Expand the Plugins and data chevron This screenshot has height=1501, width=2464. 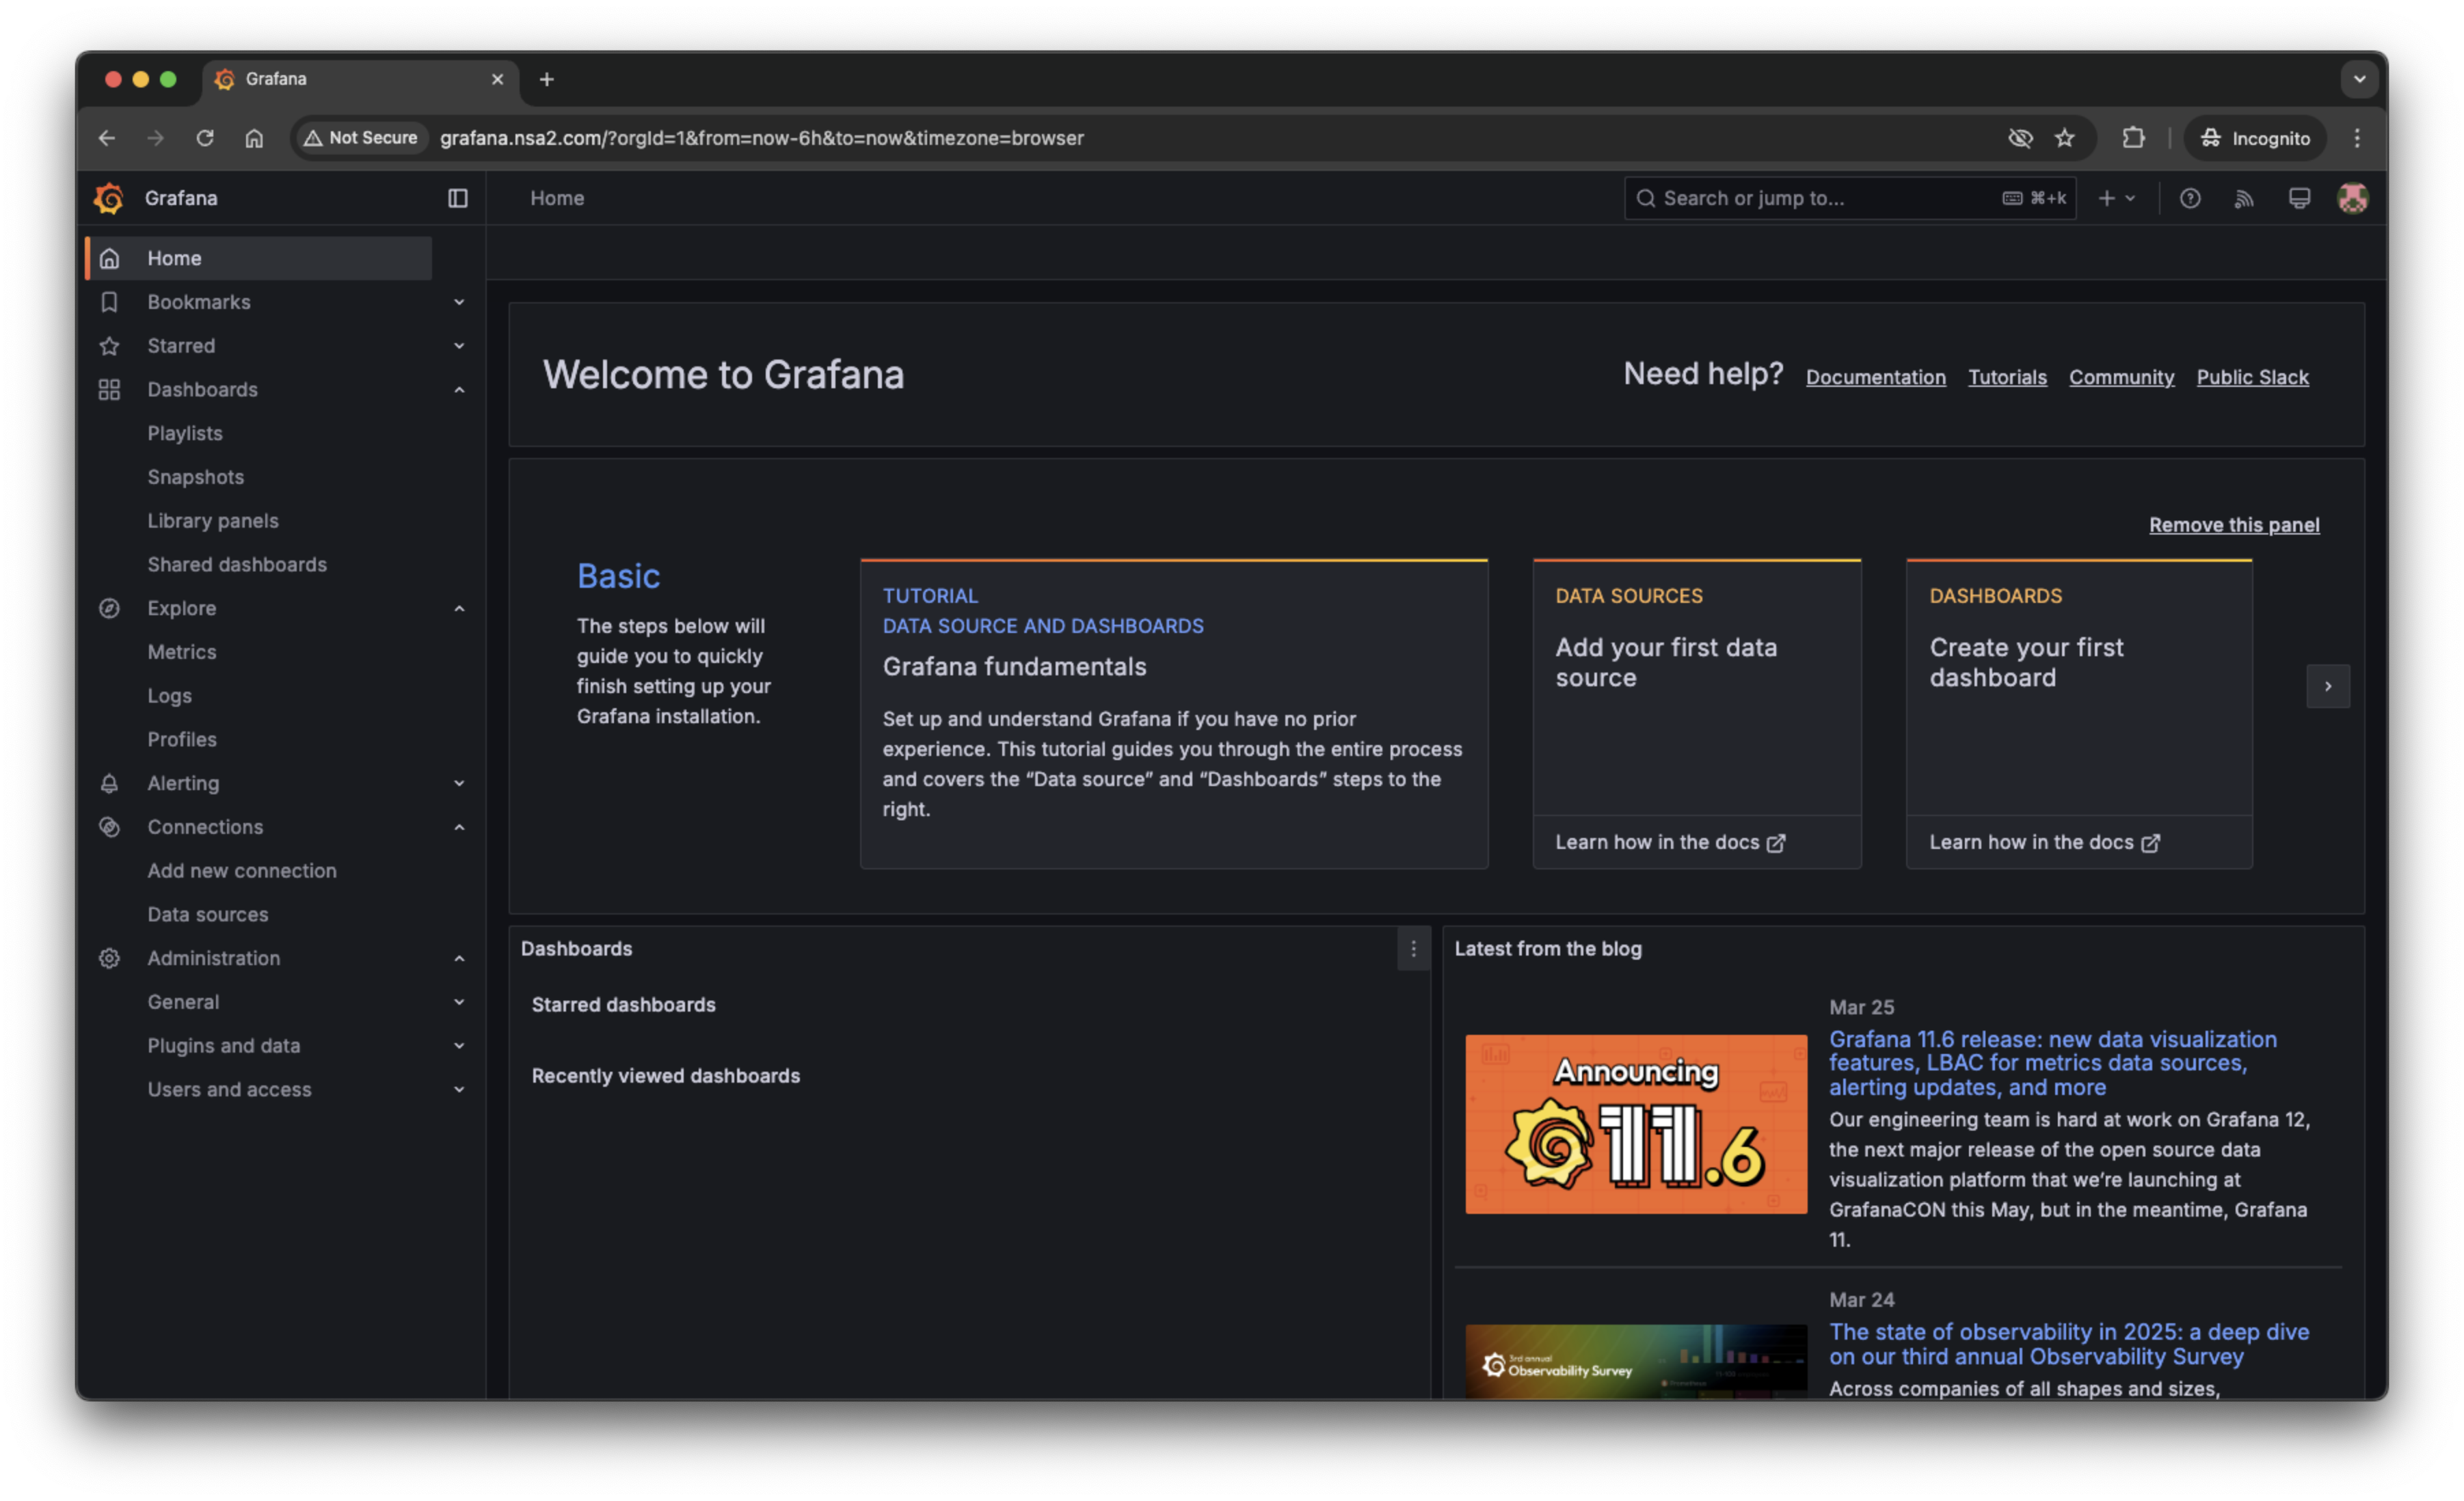459,1046
